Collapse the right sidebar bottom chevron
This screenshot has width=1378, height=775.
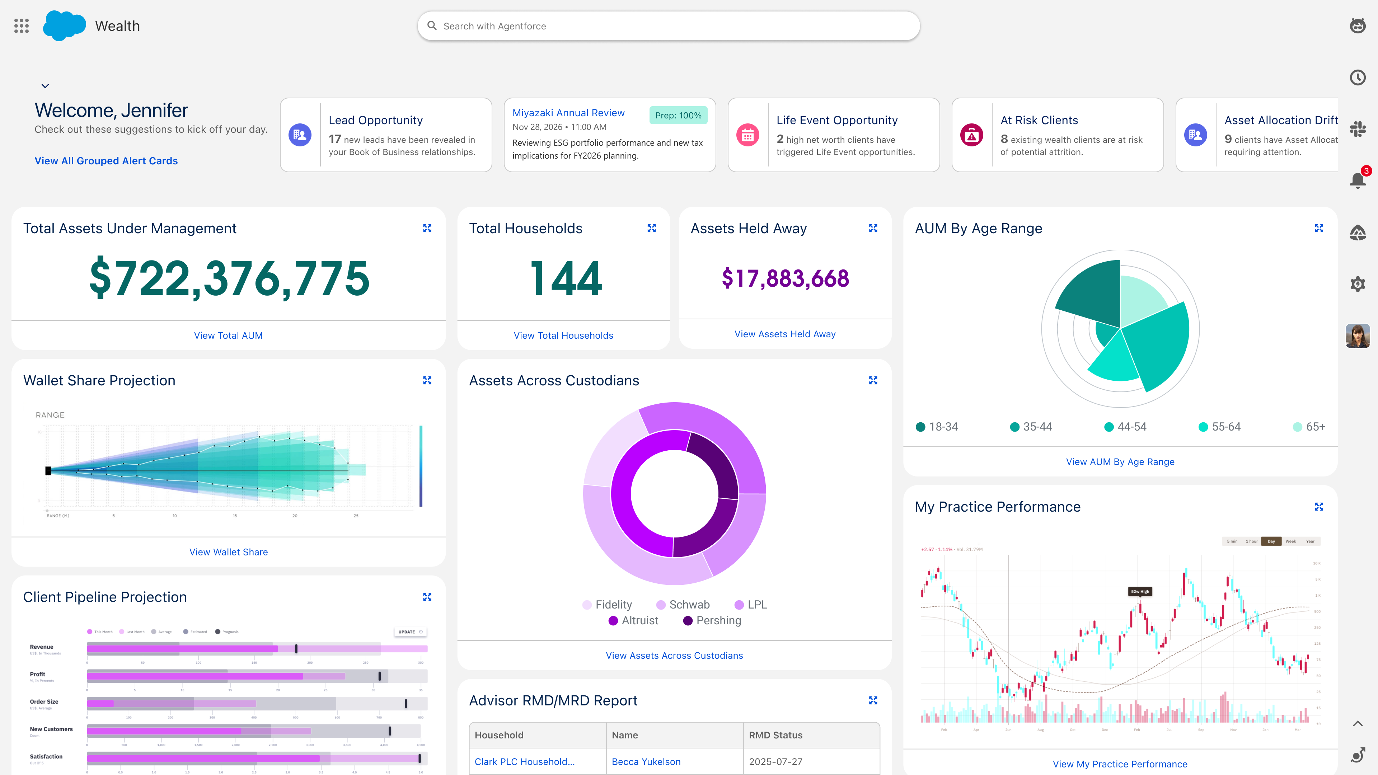tap(1358, 724)
